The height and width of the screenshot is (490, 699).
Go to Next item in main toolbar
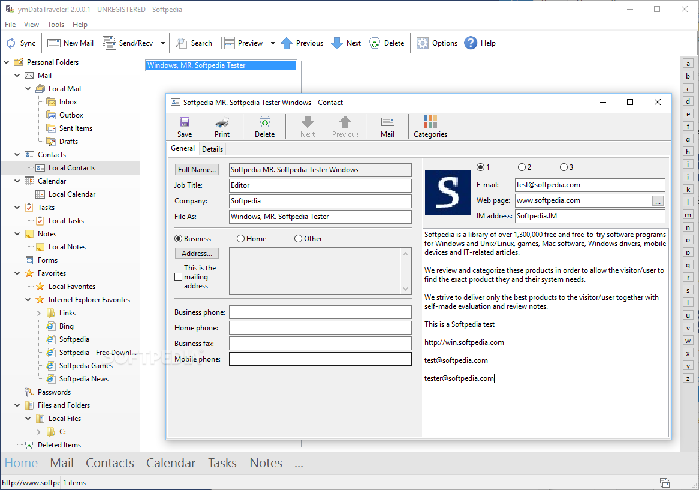coord(337,43)
